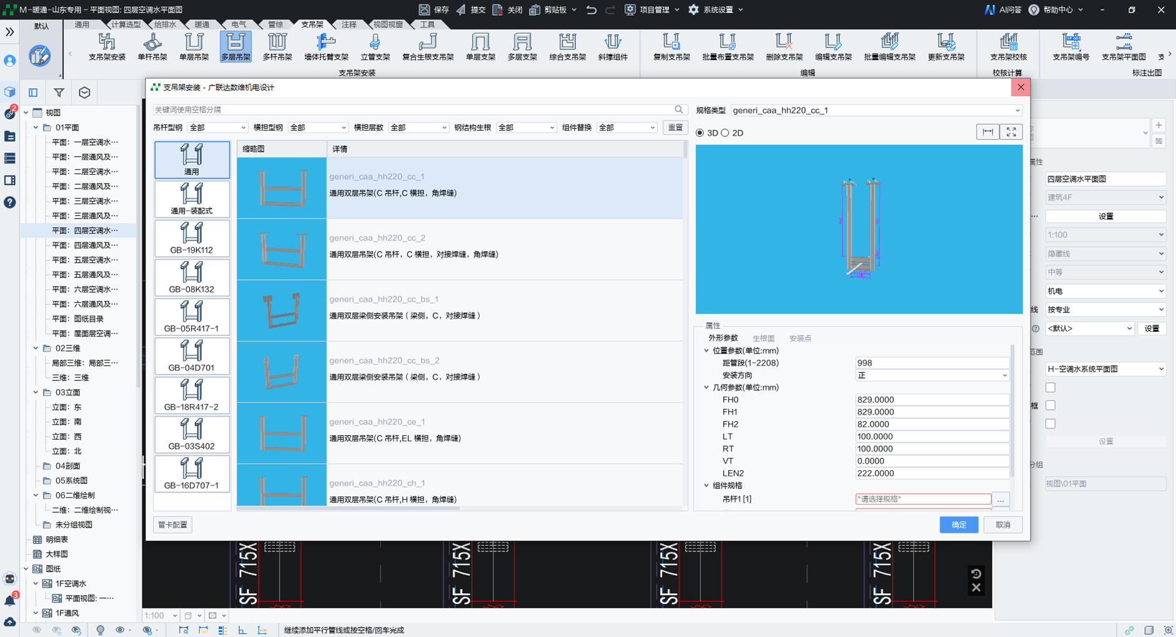Select the 单杆吊架 tool
This screenshot has height=637, width=1176.
tap(152, 47)
